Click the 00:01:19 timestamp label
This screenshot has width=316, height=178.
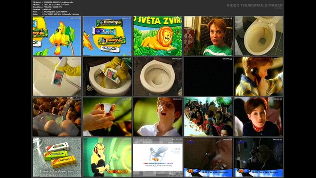tap(177, 99)
